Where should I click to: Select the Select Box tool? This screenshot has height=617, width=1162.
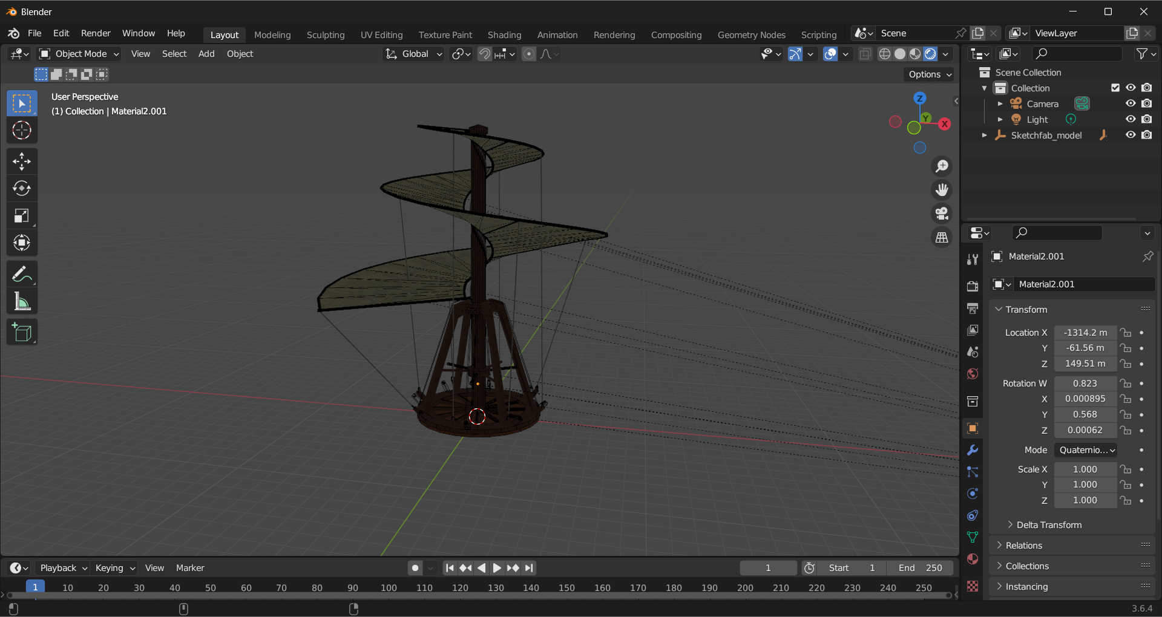pyautogui.click(x=22, y=103)
